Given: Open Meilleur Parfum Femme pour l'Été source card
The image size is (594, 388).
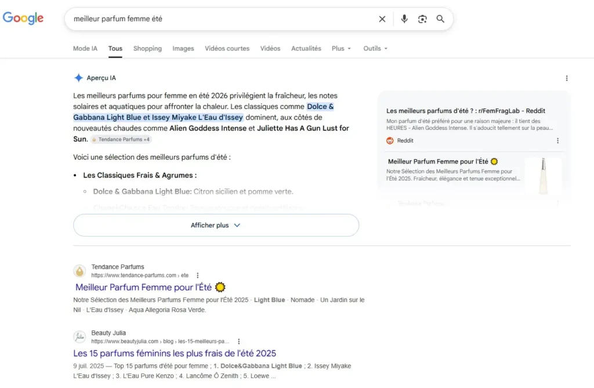Looking at the screenshot, I should (443, 161).
